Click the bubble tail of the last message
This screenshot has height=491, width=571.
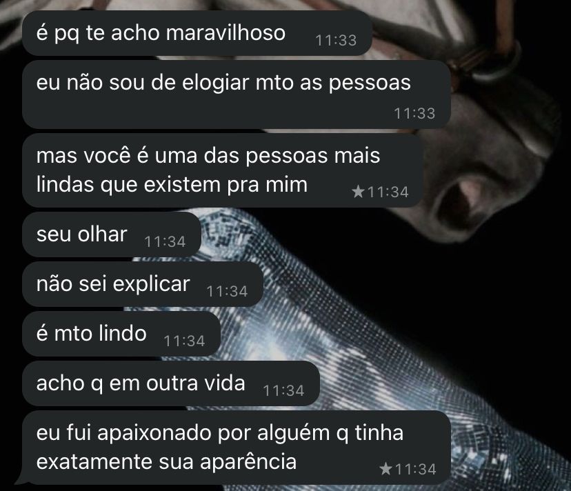[19, 480]
